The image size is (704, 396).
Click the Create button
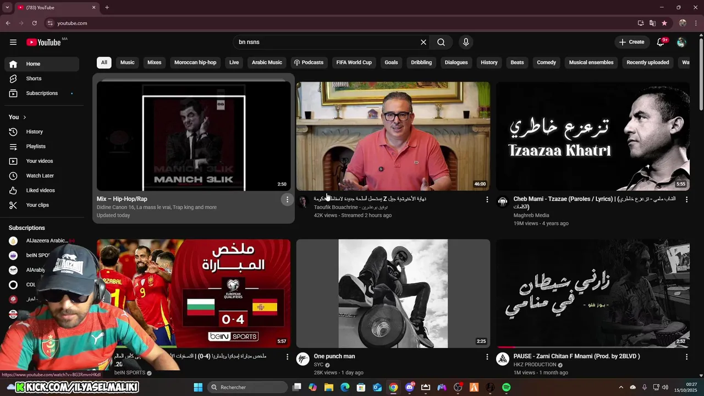pos(631,42)
